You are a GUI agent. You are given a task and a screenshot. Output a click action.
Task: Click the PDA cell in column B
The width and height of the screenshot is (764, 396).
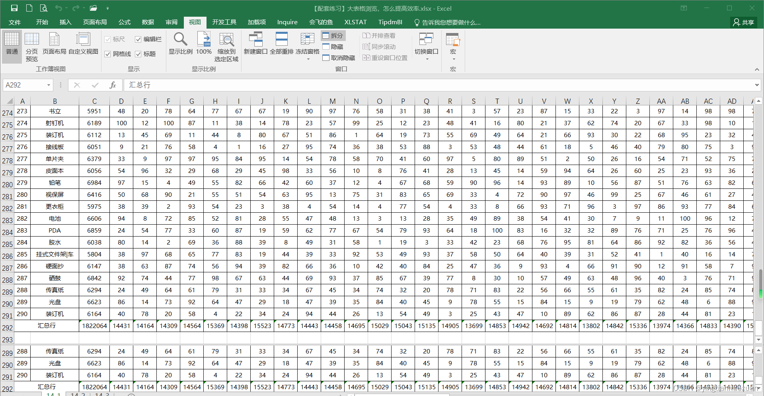[55, 230]
